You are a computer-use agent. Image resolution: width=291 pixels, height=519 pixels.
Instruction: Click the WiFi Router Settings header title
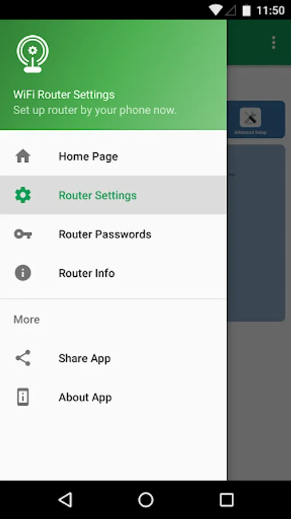(x=64, y=95)
